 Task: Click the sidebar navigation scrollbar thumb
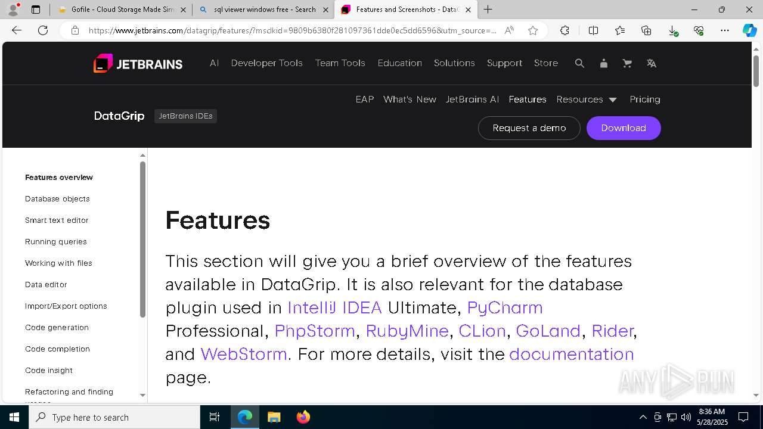(x=142, y=240)
